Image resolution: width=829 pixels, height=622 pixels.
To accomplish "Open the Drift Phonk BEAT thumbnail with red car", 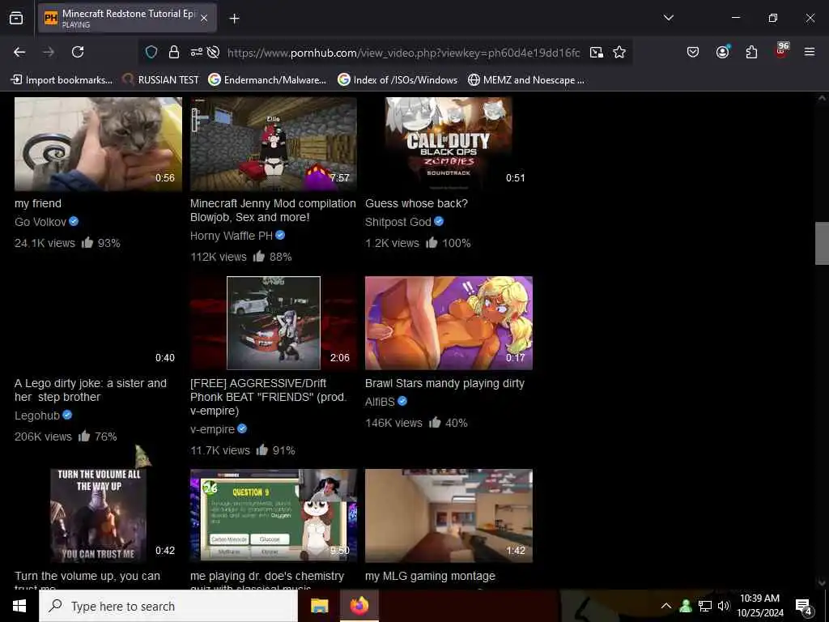I will (x=274, y=323).
